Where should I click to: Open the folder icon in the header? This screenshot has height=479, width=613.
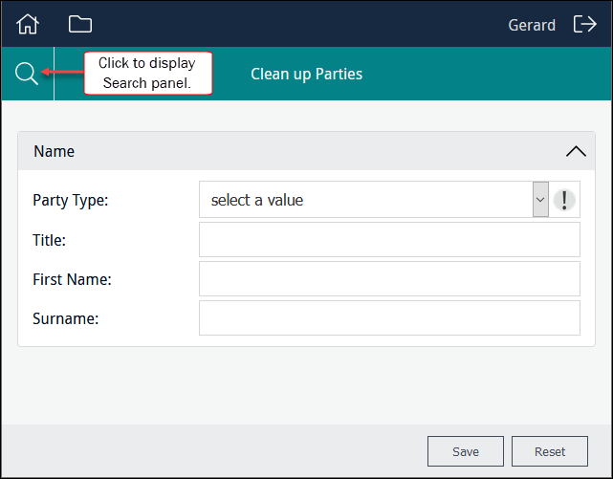tap(80, 24)
